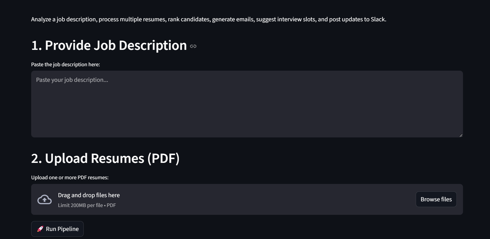Image resolution: width=490 pixels, height=239 pixels.
Task: Click the word 'Slack' in the intro text
Action: (x=378, y=19)
